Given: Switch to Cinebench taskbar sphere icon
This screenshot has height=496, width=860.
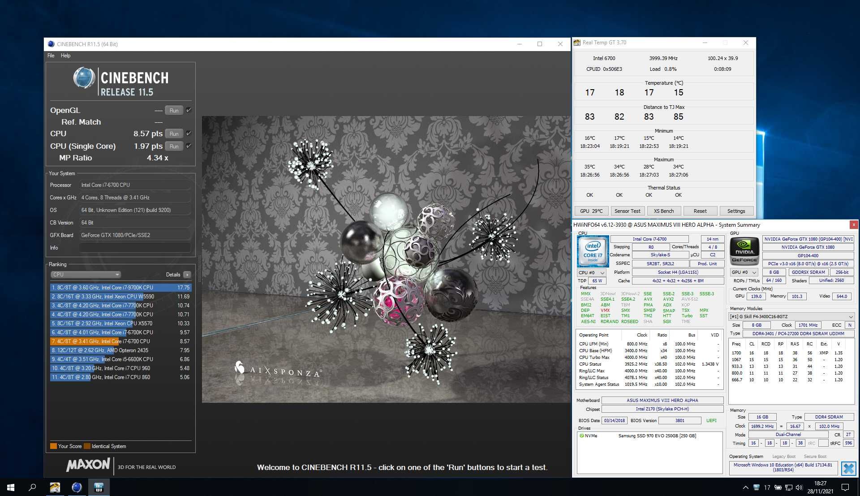Looking at the screenshot, I should coord(77,487).
